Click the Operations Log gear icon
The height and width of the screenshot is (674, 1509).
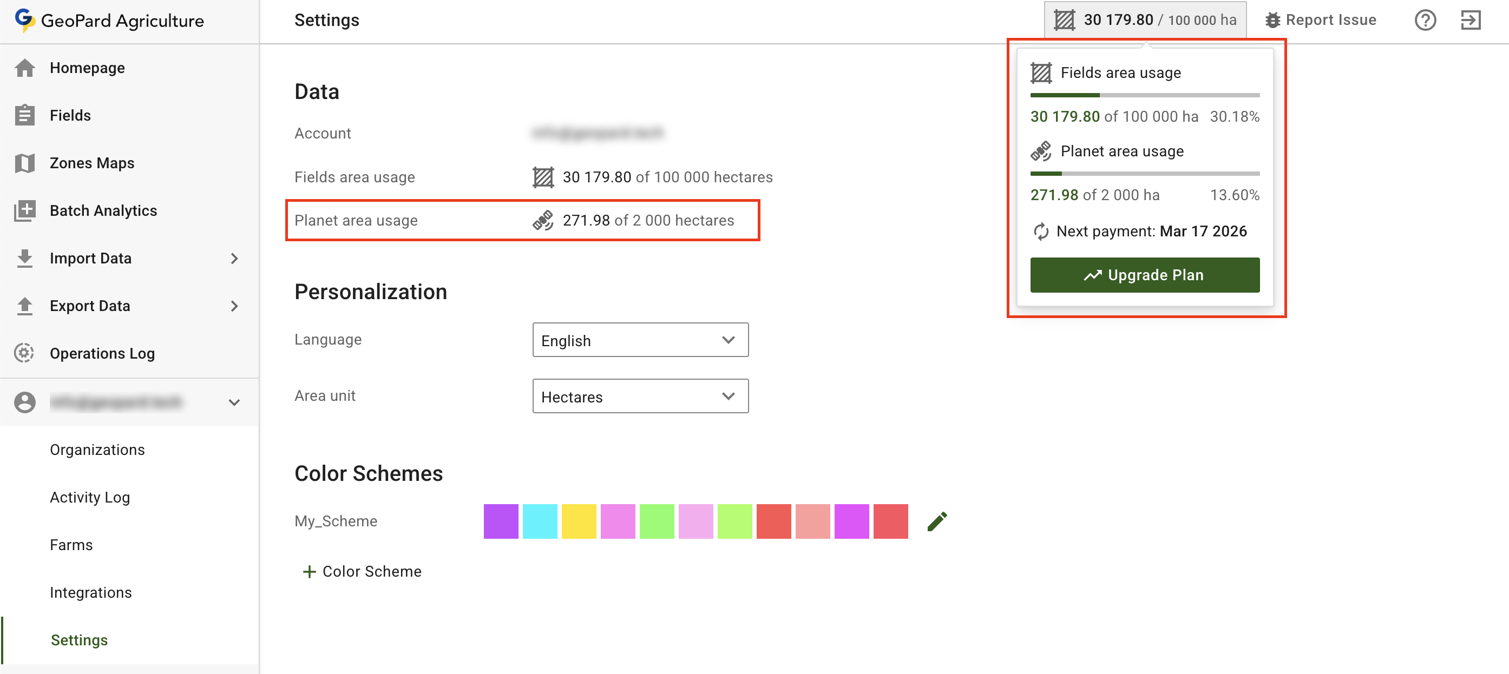(24, 353)
